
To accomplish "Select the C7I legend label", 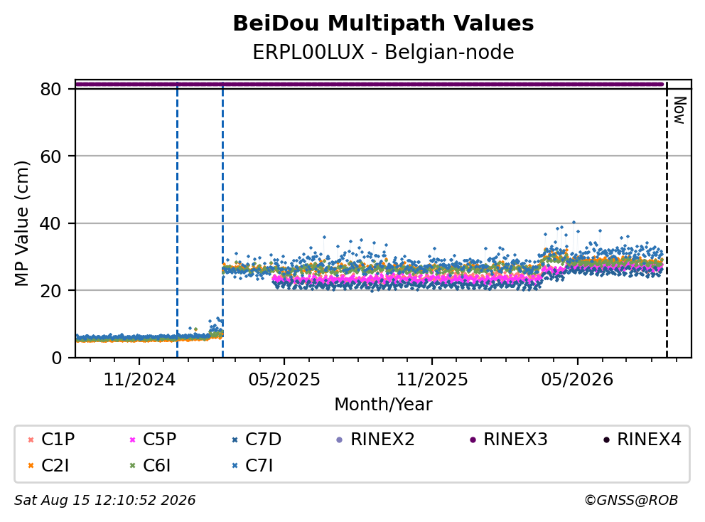I will pos(259,465).
